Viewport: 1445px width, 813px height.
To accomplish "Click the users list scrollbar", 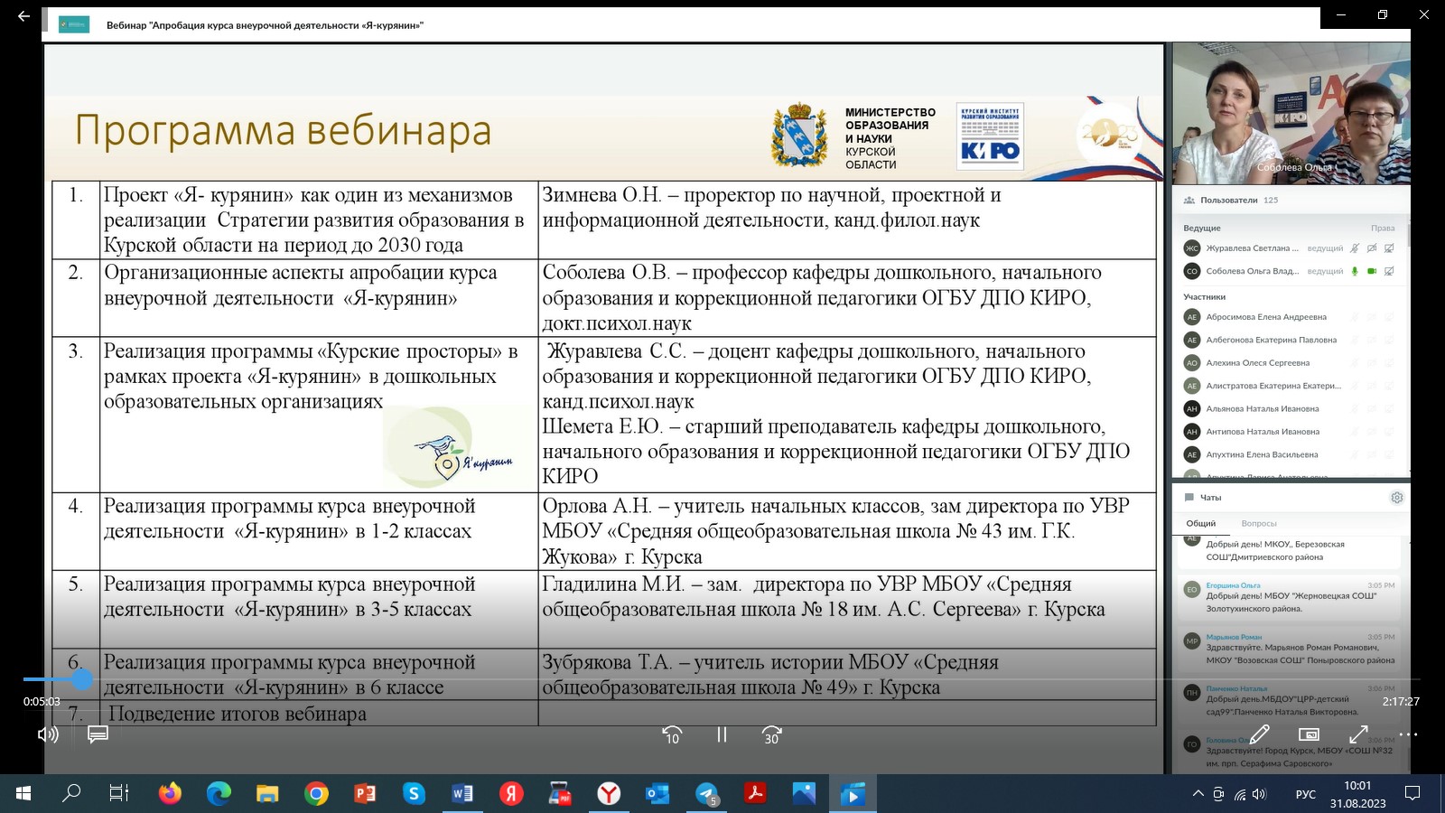I will [1408, 235].
